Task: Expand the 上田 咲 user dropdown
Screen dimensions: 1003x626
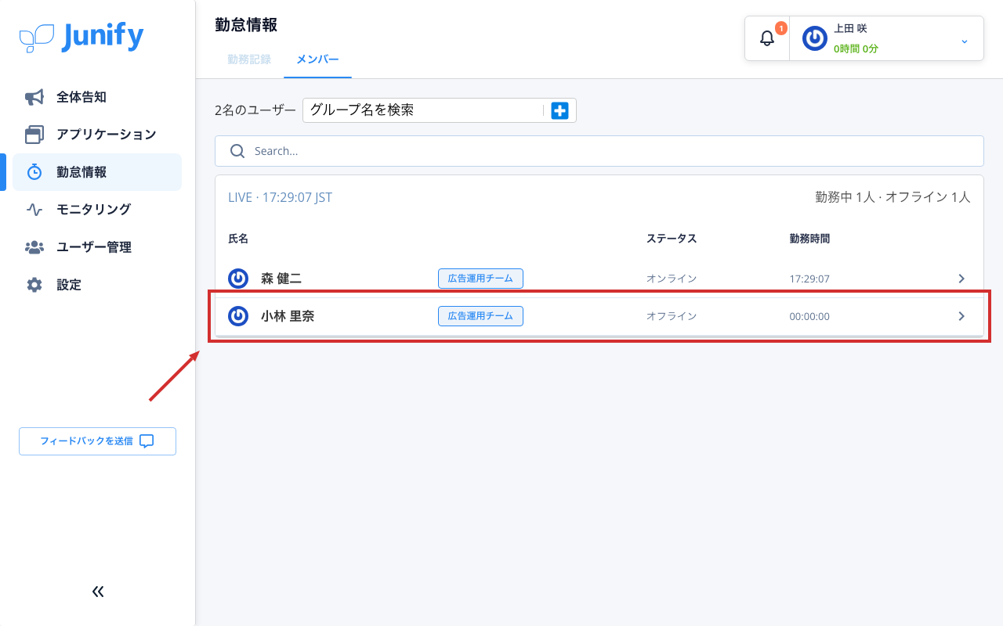Action: 965,41
